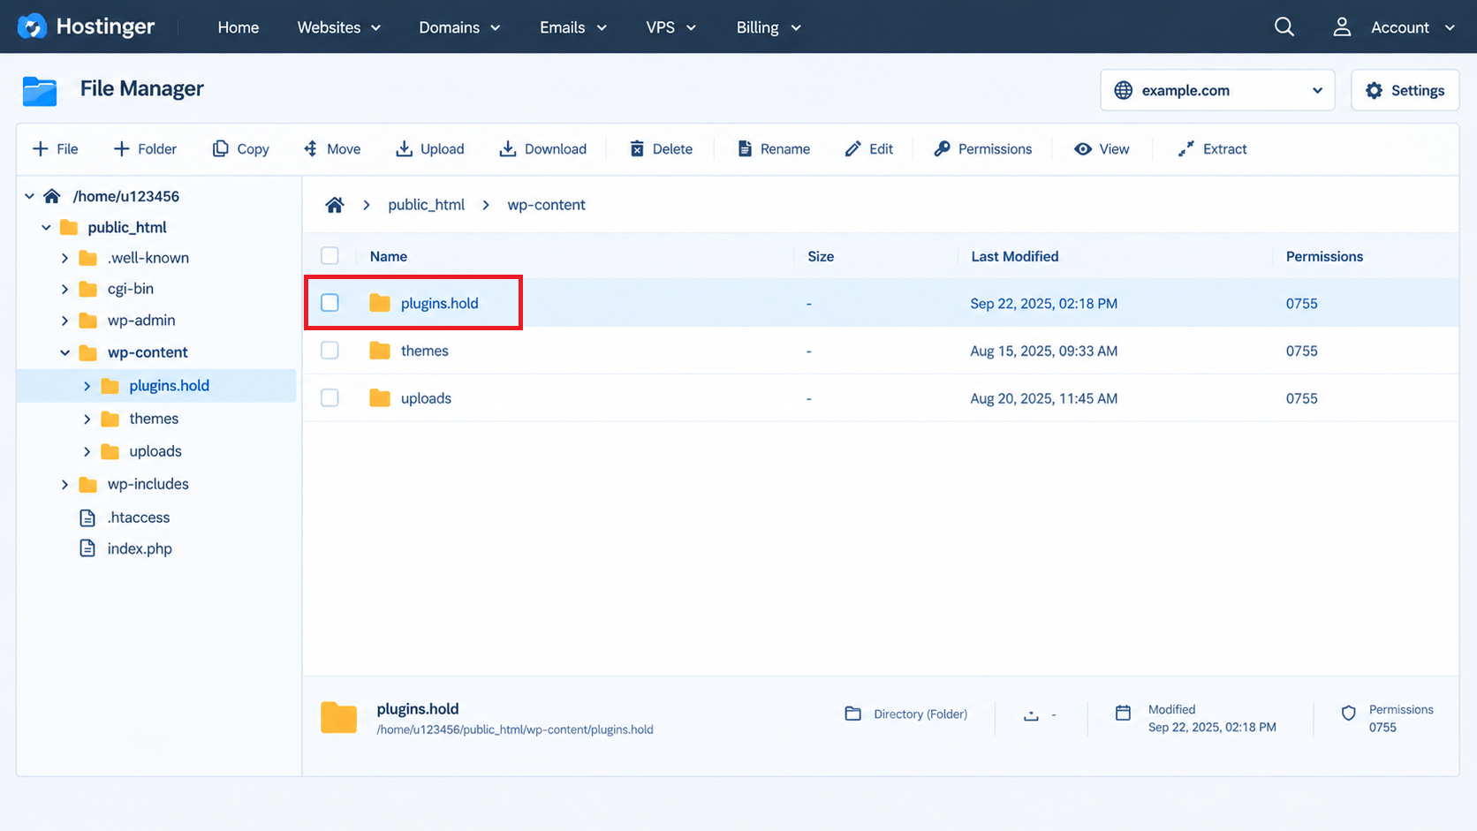Viewport: 1477px width, 831px height.
Task: Expand the wp-includes tree folder
Action: click(x=64, y=485)
